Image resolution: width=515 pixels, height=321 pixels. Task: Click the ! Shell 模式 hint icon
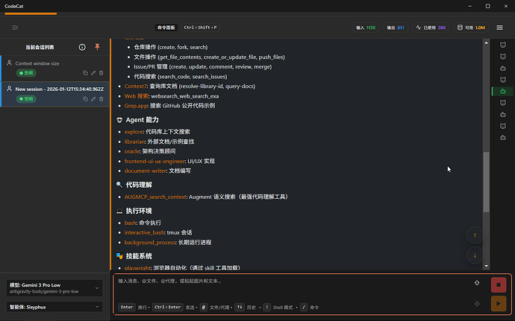(x=266, y=308)
